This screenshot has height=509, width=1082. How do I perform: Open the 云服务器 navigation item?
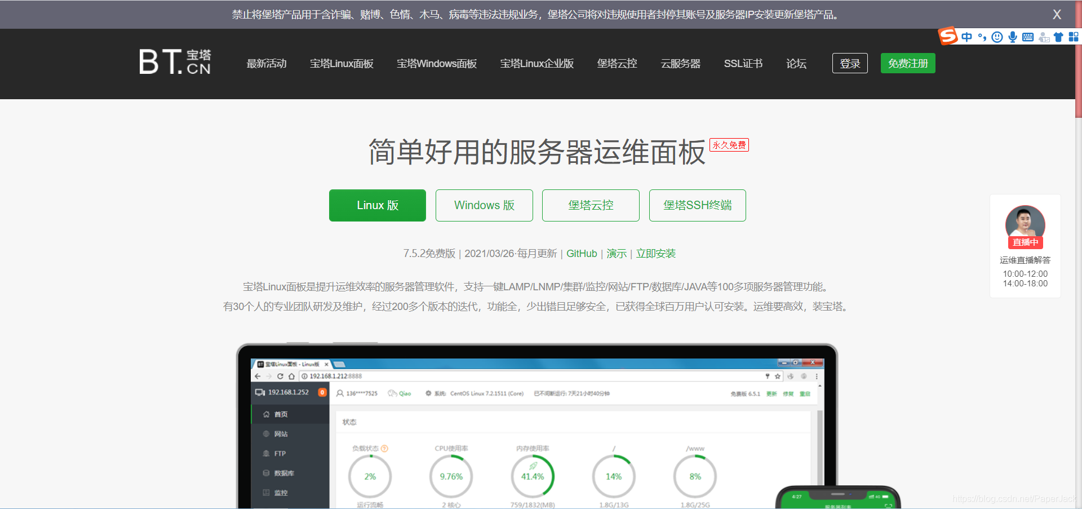pos(681,64)
